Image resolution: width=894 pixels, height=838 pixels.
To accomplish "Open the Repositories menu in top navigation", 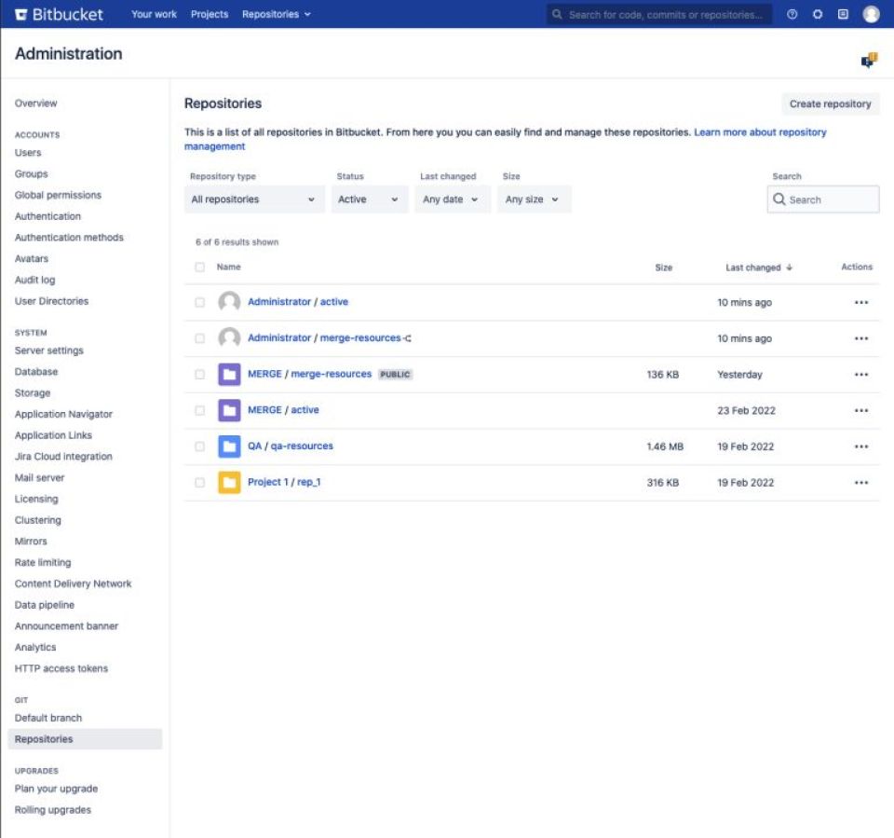I will (276, 14).
